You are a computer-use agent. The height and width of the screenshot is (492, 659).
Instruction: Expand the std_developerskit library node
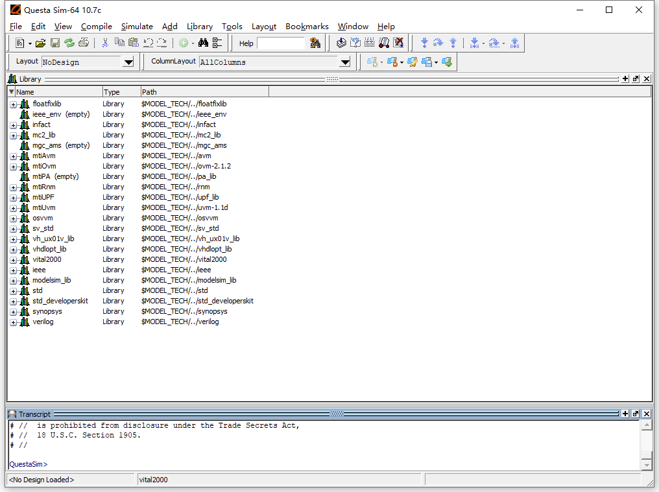pos(14,301)
